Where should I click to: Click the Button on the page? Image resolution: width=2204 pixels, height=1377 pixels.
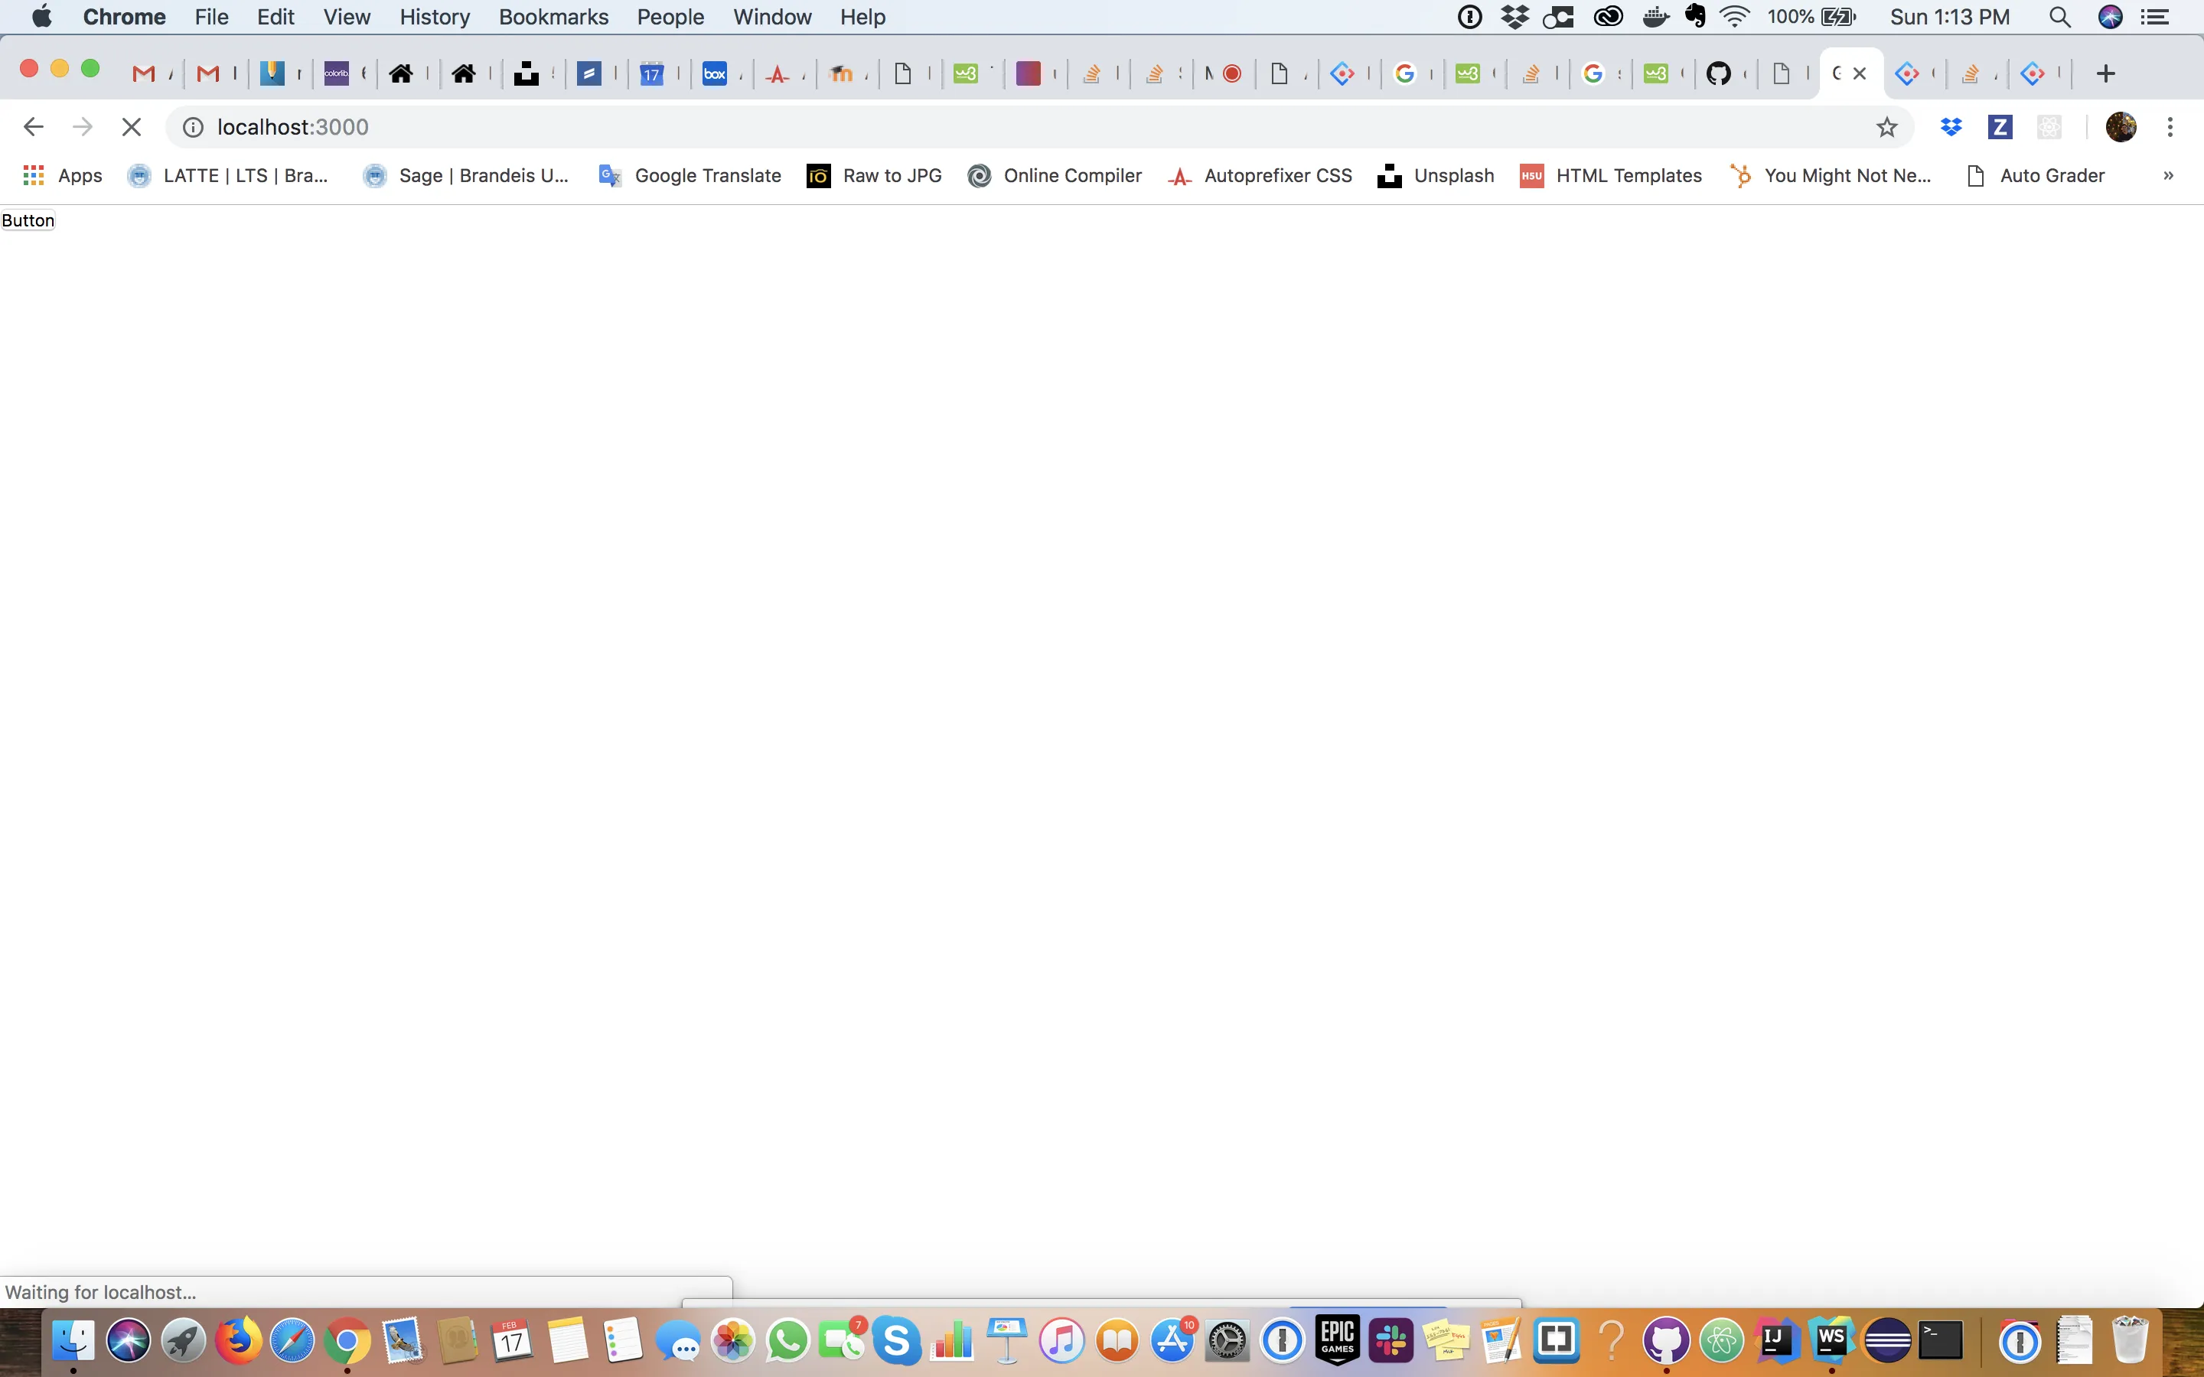pyautogui.click(x=28, y=220)
